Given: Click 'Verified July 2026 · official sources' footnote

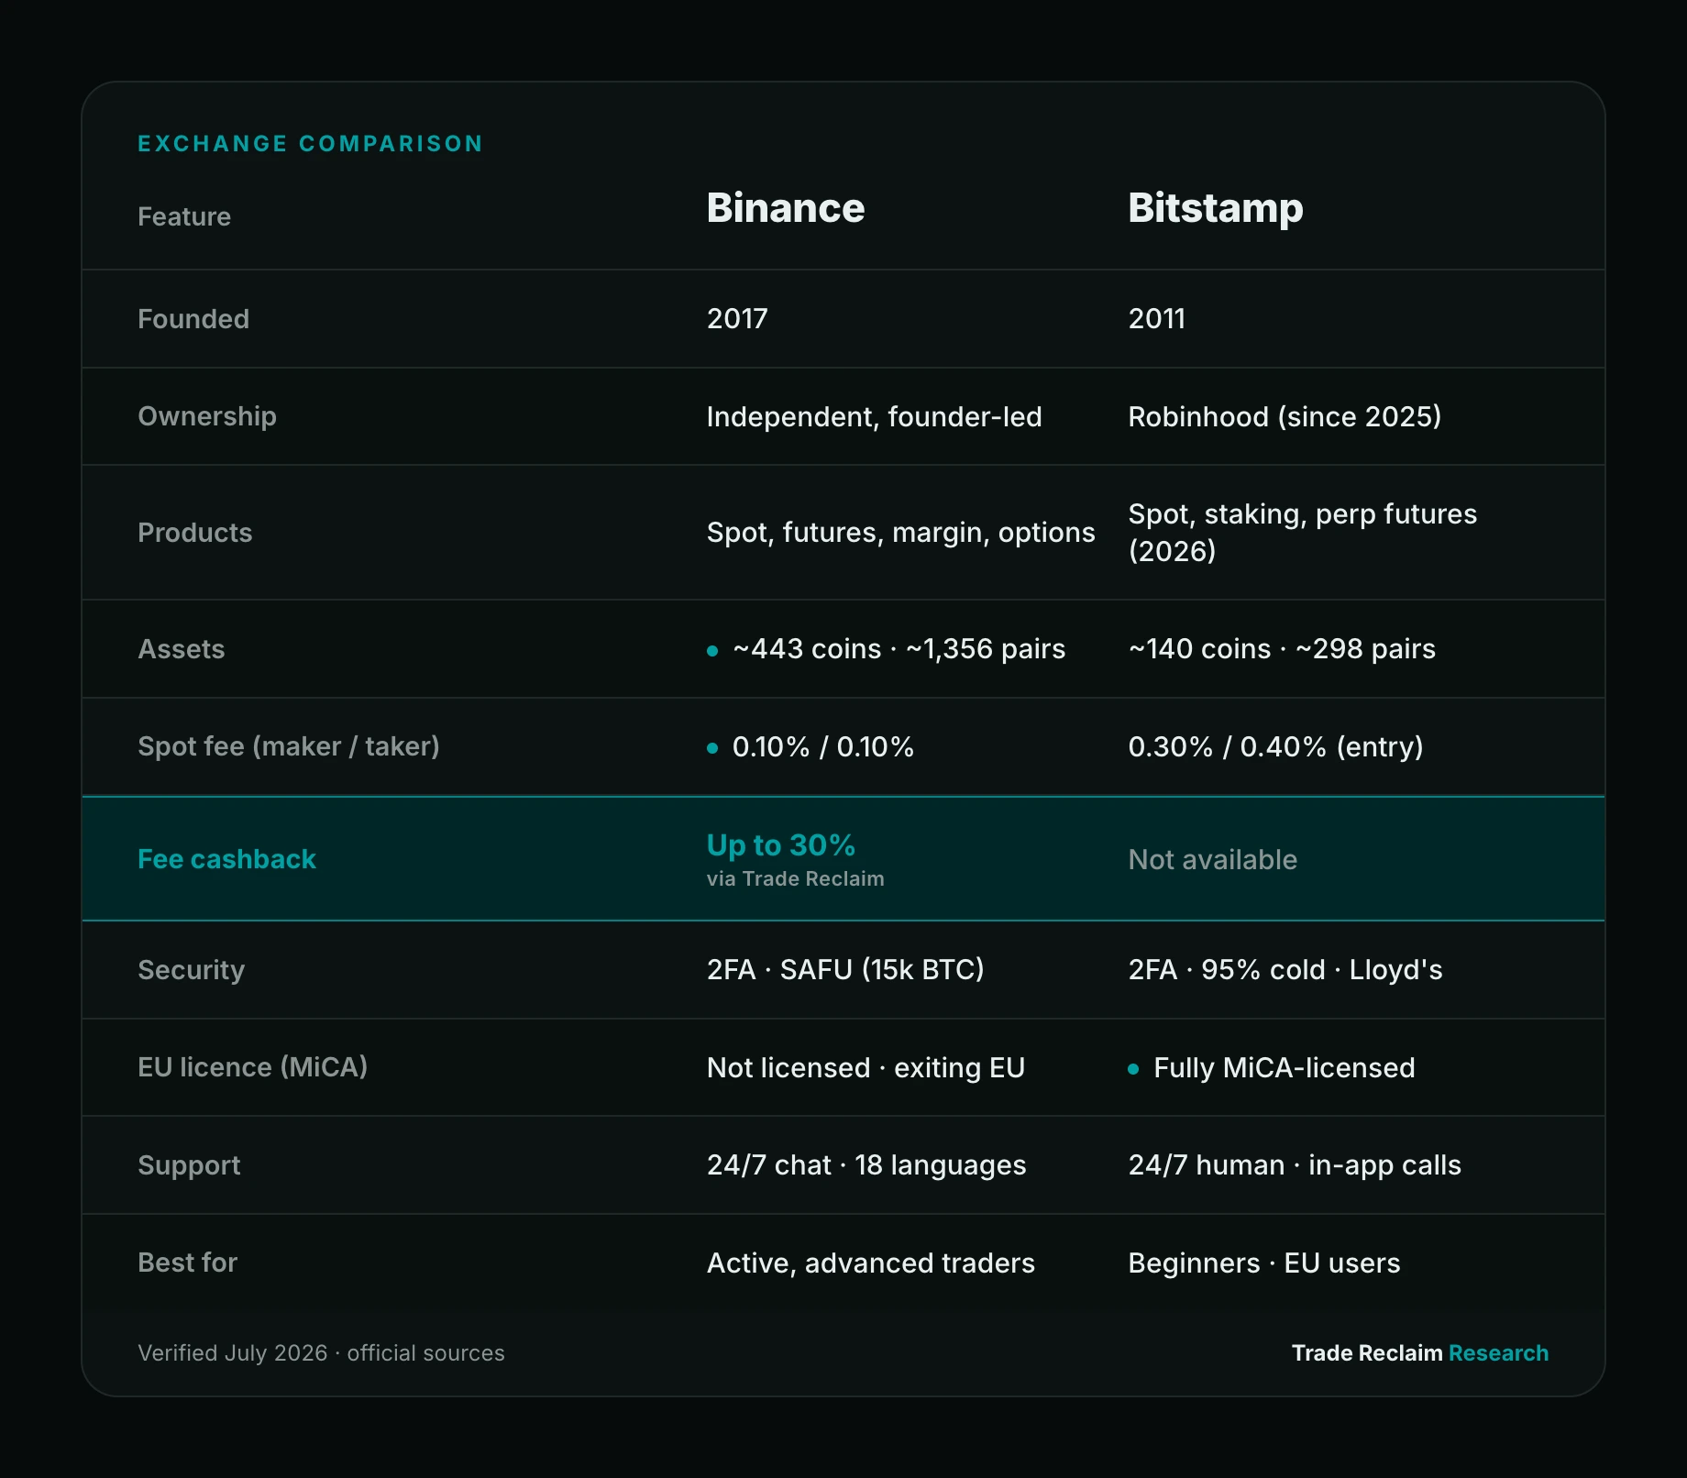Looking at the screenshot, I should tap(321, 1353).
